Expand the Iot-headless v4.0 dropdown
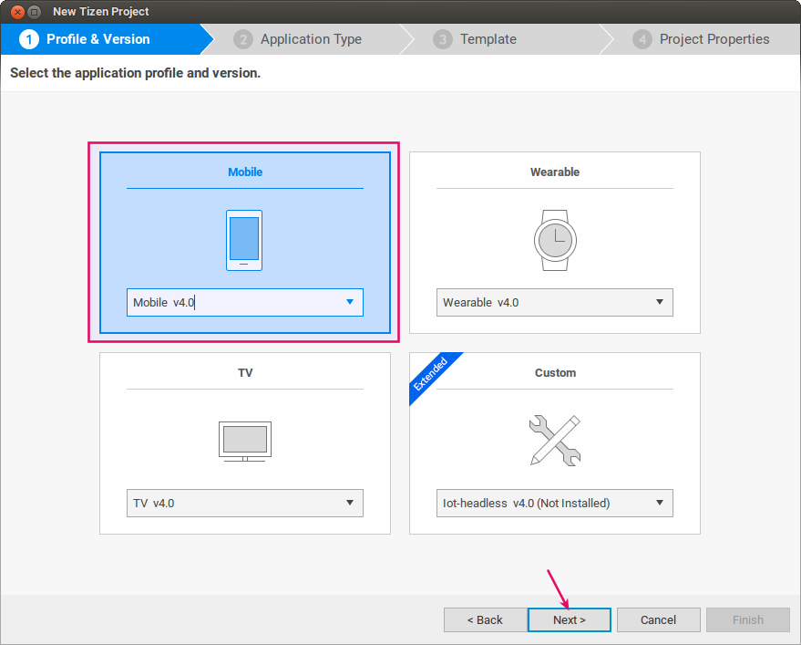The image size is (801, 645). tap(554, 503)
